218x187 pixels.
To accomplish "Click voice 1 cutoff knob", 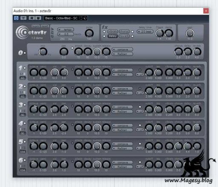I will (149, 72).
